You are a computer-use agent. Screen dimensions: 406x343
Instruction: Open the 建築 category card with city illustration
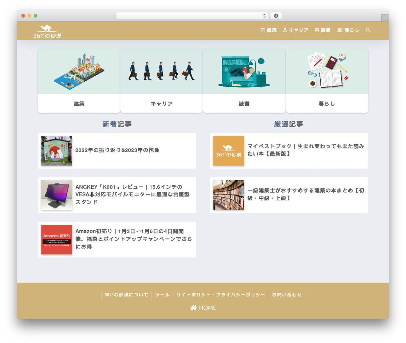79,80
